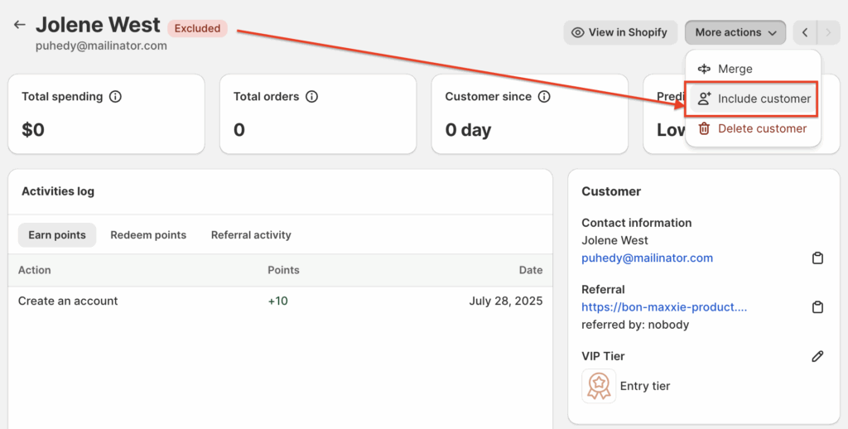Switch to the Redeem points tab
Viewport: 848px width, 429px height.
148,235
